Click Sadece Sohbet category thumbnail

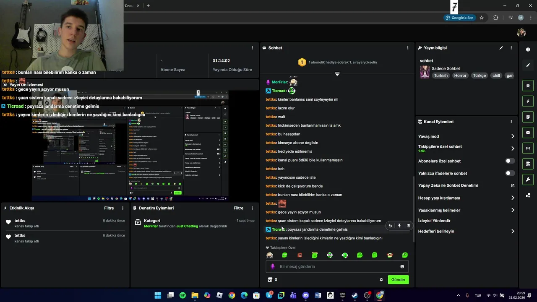point(425,72)
